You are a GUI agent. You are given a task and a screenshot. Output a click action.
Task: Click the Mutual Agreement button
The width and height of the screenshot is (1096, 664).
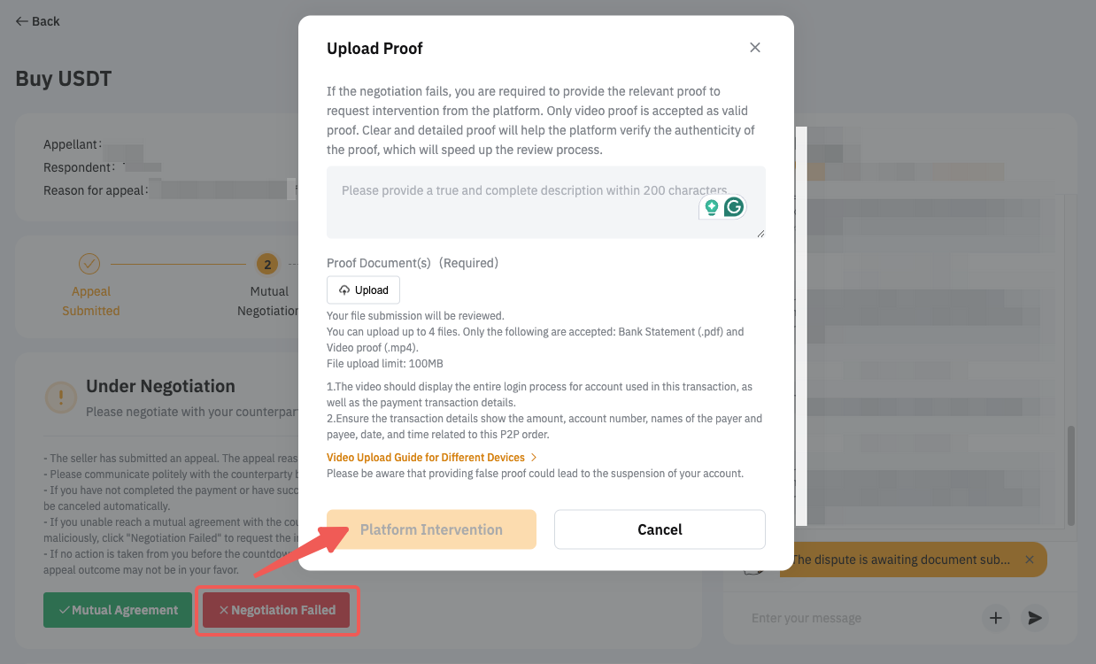pyautogui.click(x=118, y=610)
